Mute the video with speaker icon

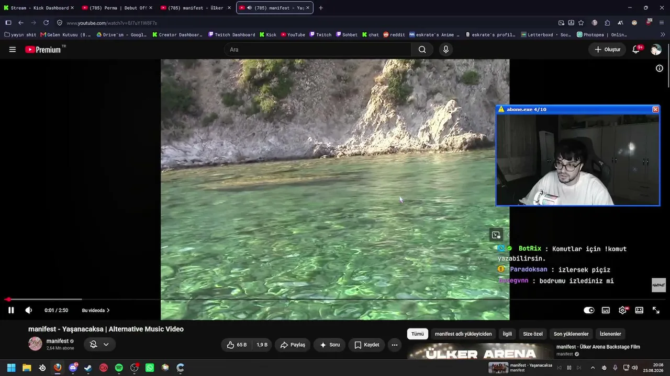pyautogui.click(x=29, y=310)
